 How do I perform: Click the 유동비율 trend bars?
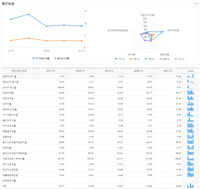(x=191, y=137)
